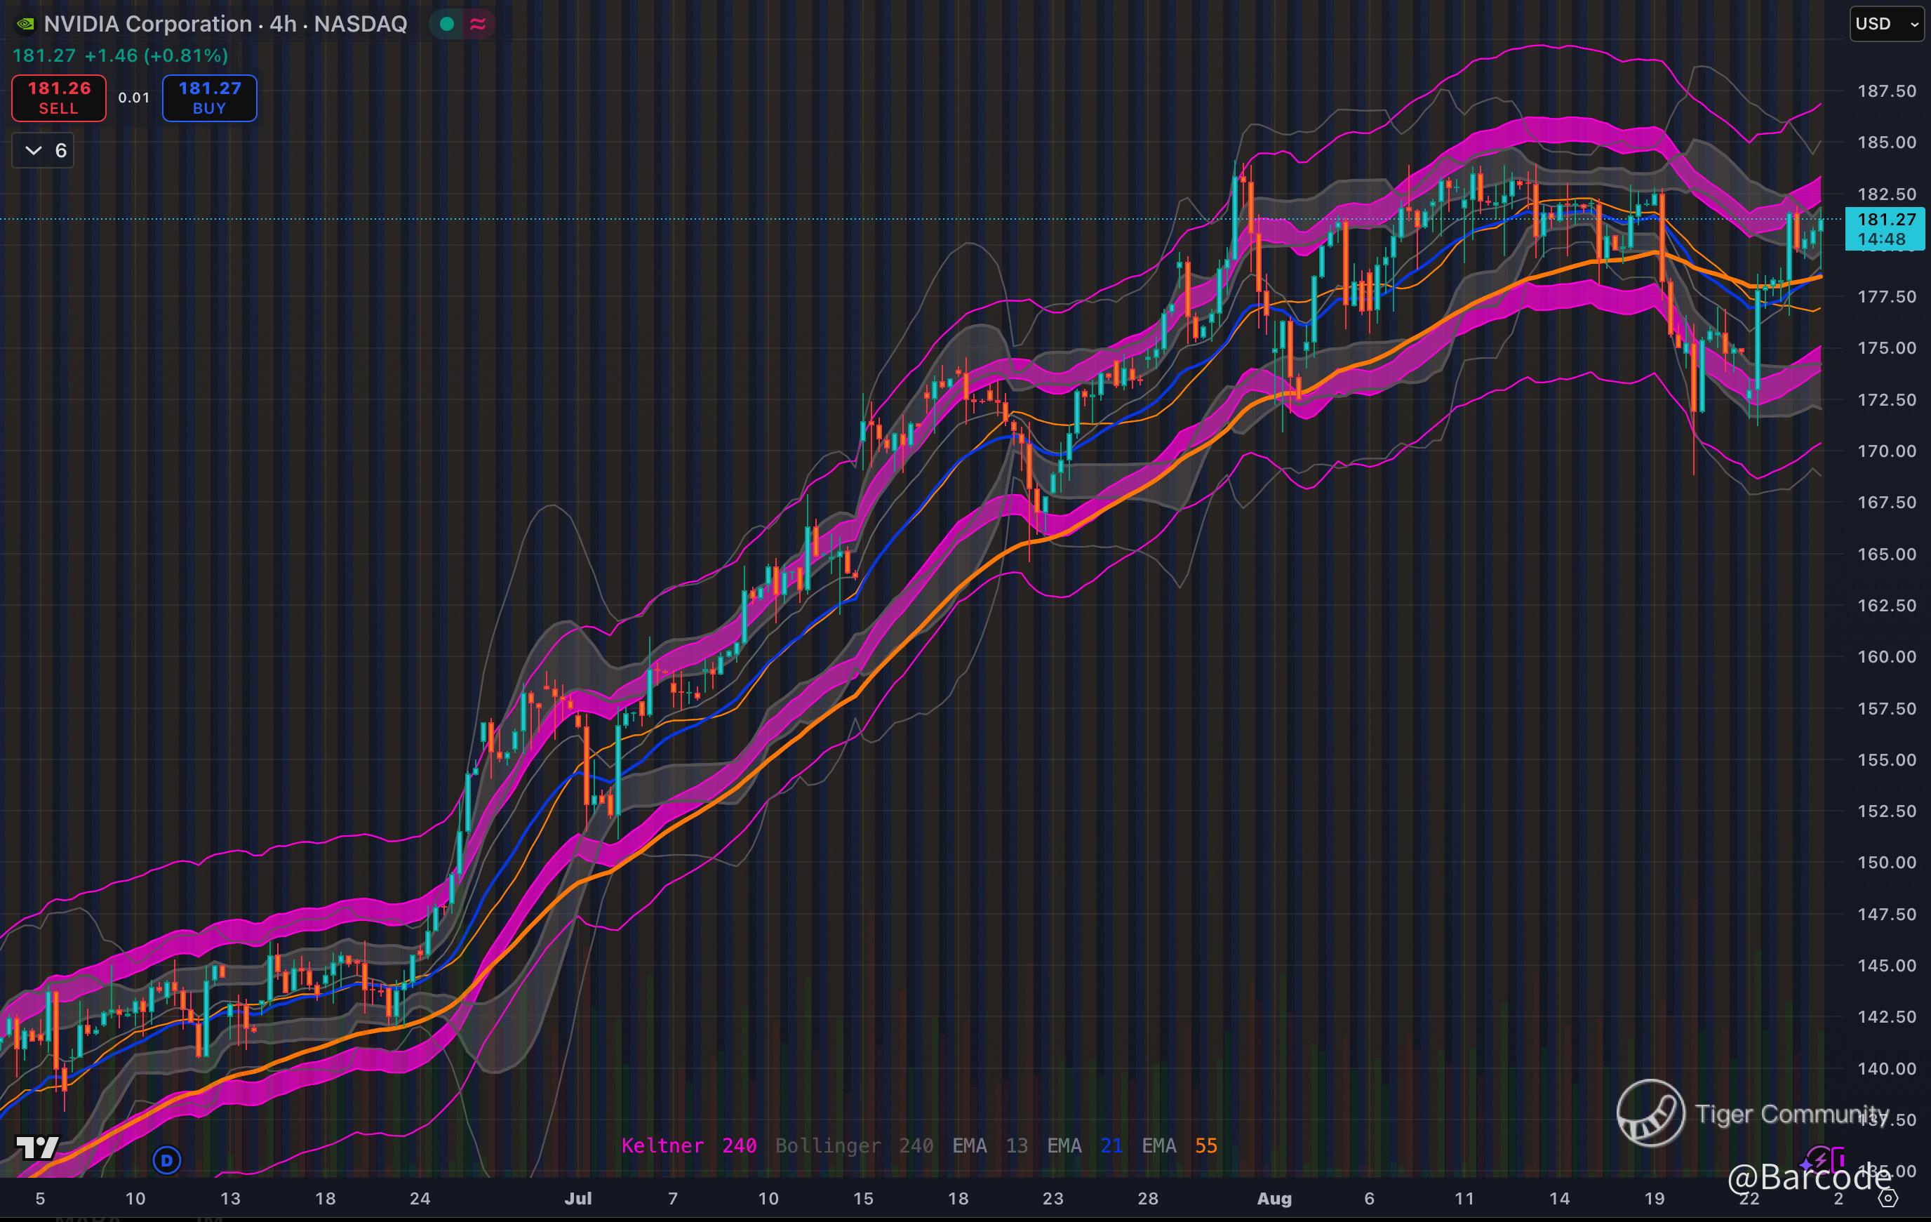The image size is (1931, 1222).
Task: Click the blue dividend 'D' marker icon
Action: [167, 1160]
